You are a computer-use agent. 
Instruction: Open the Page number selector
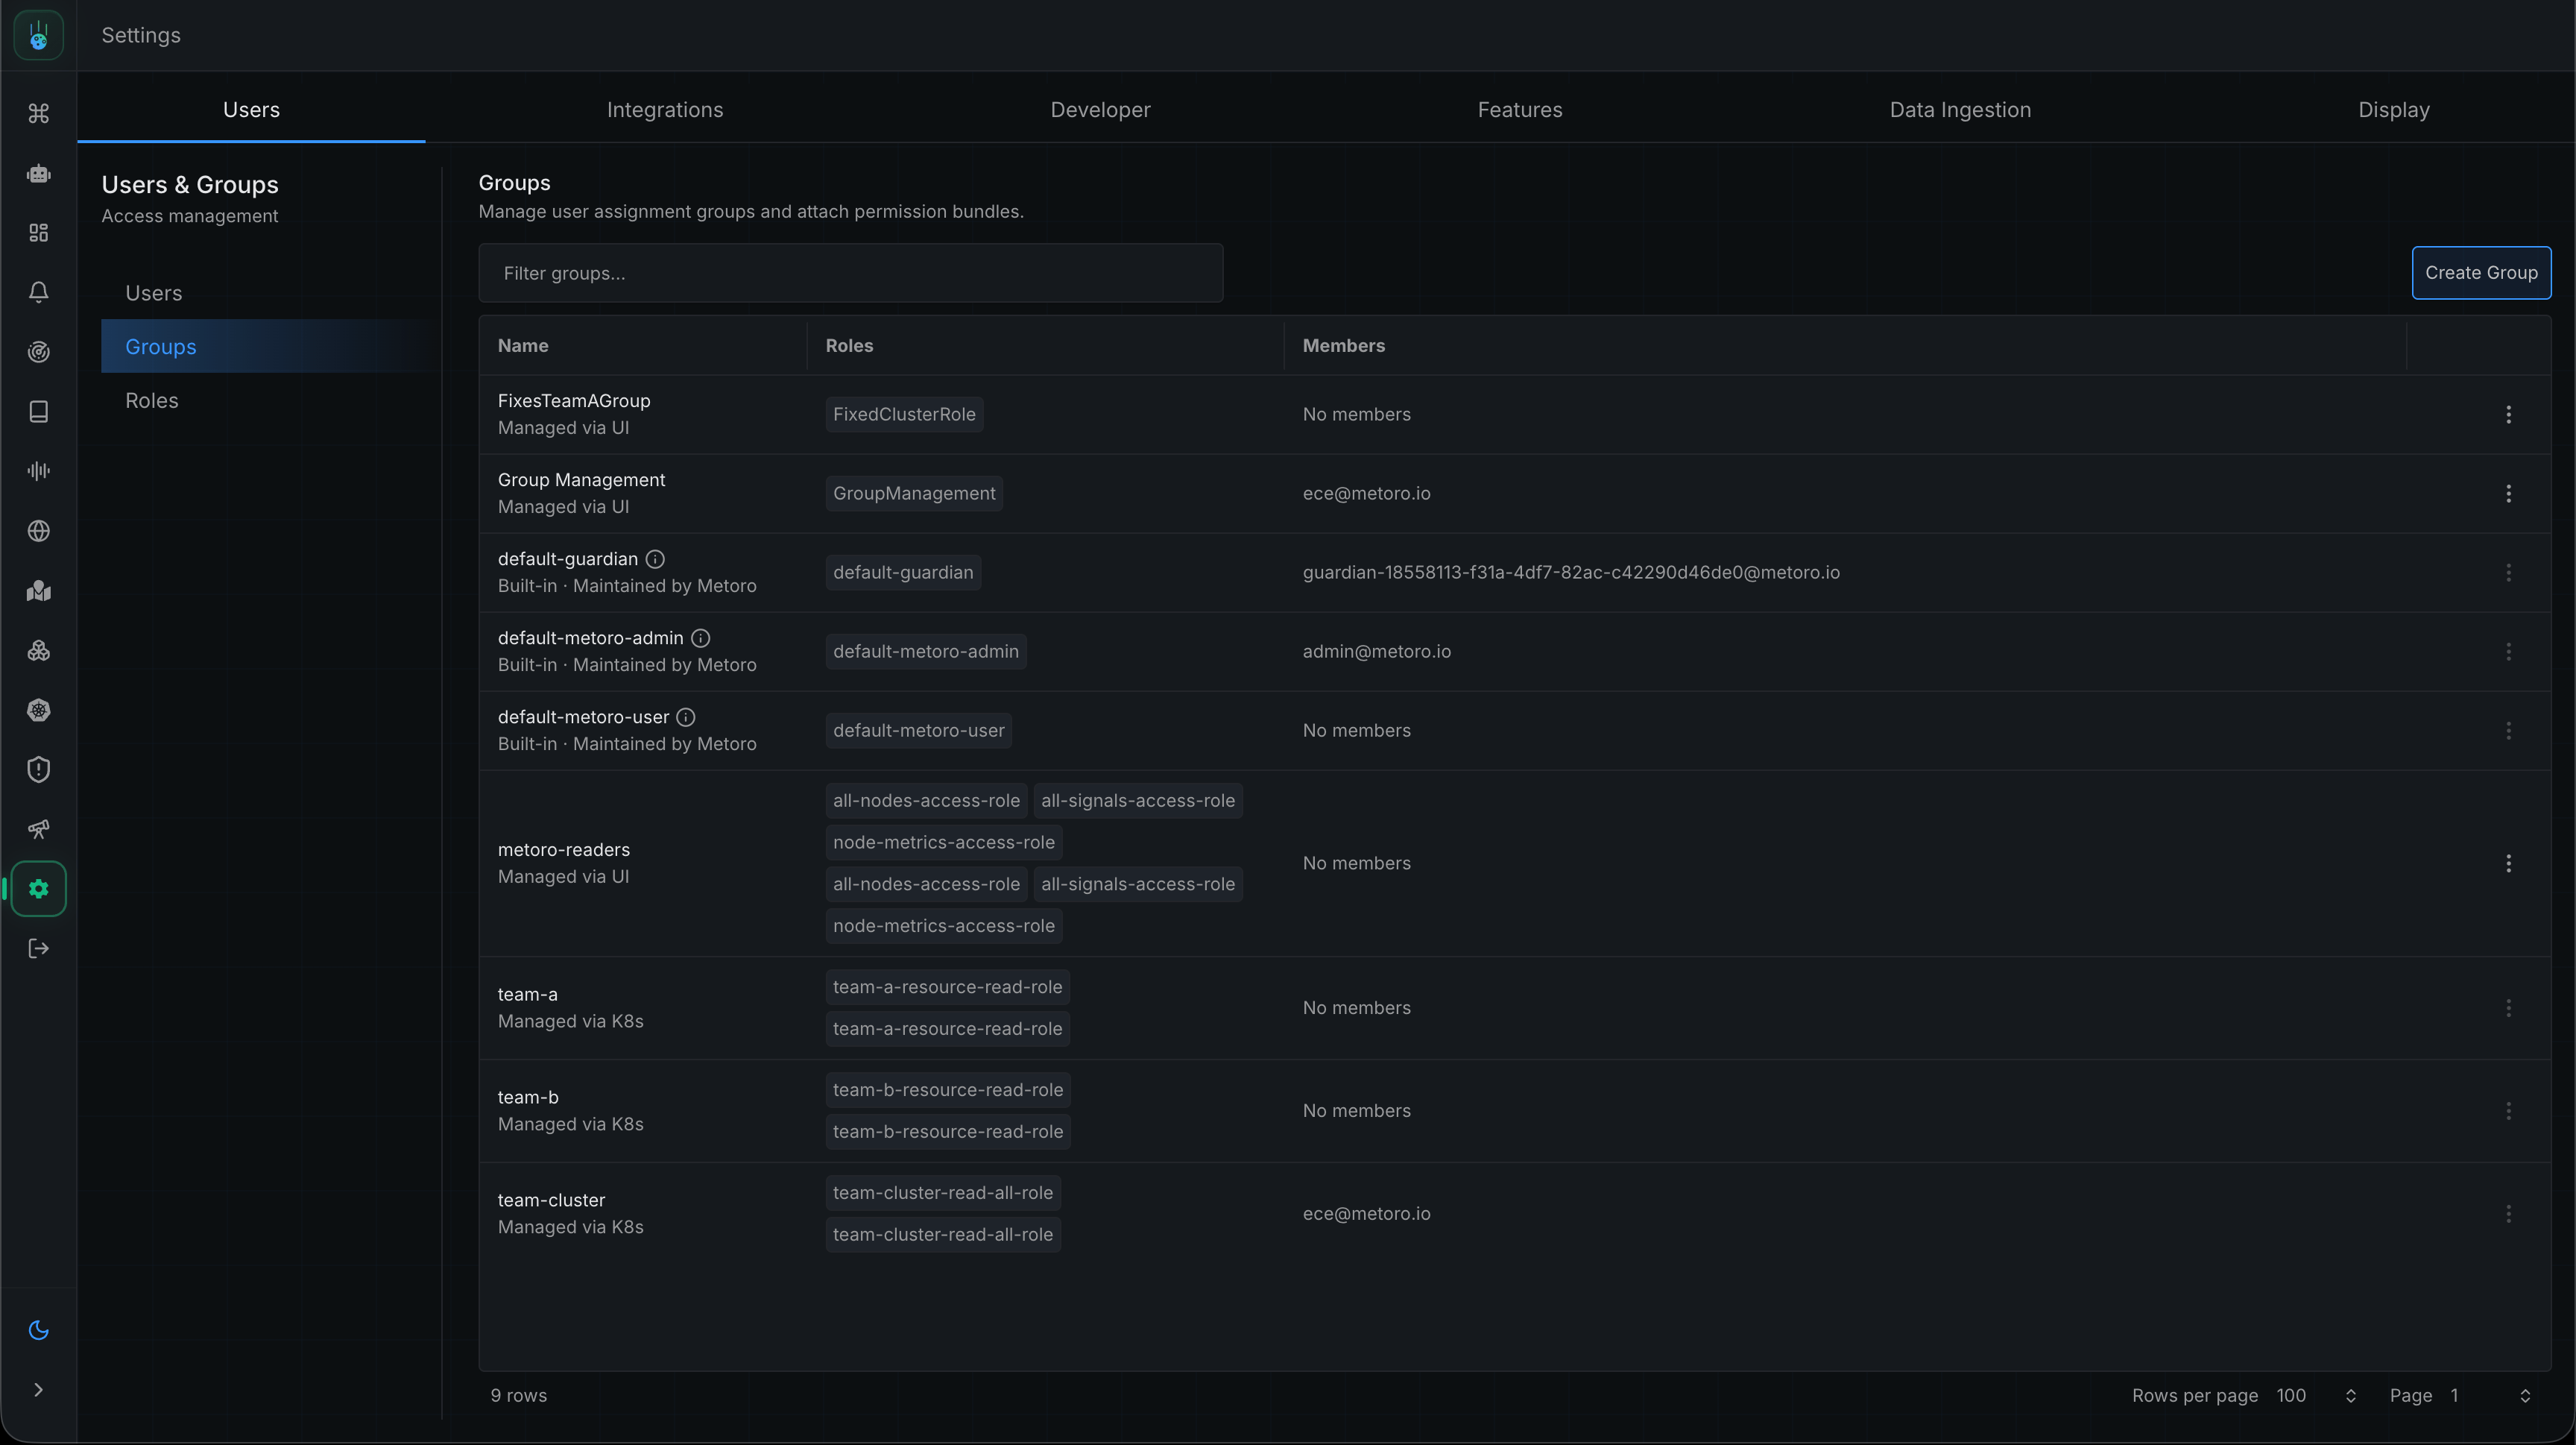pyautogui.click(x=2491, y=1395)
